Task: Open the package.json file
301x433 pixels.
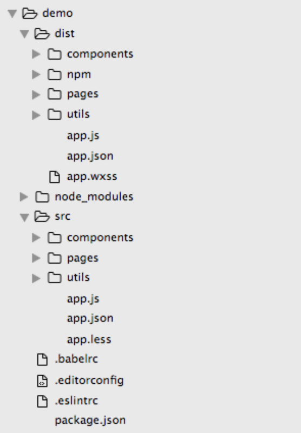Action: pyautogui.click(x=90, y=421)
